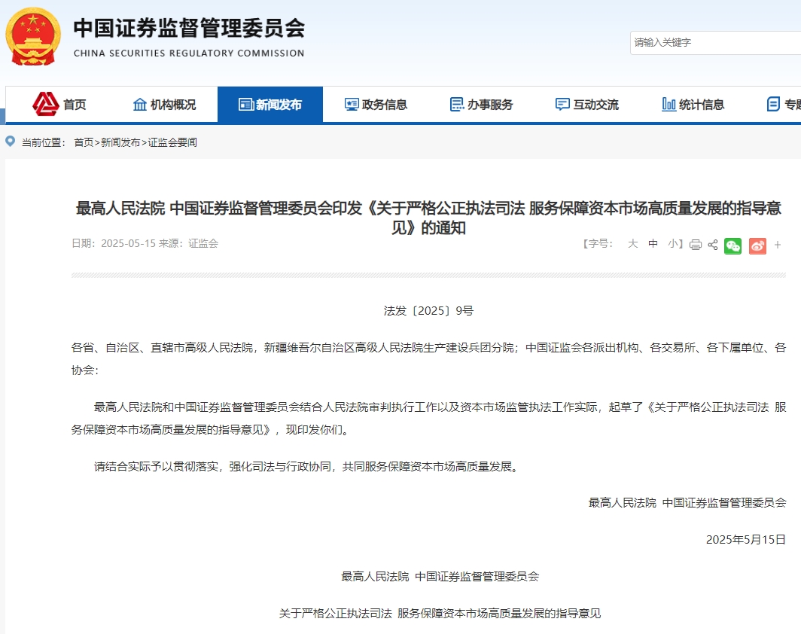
Task: Open the 政务信息 navigation tab
Action: click(x=376, y=104)
